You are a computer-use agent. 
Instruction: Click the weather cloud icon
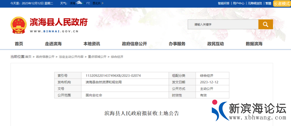point(79,3)
